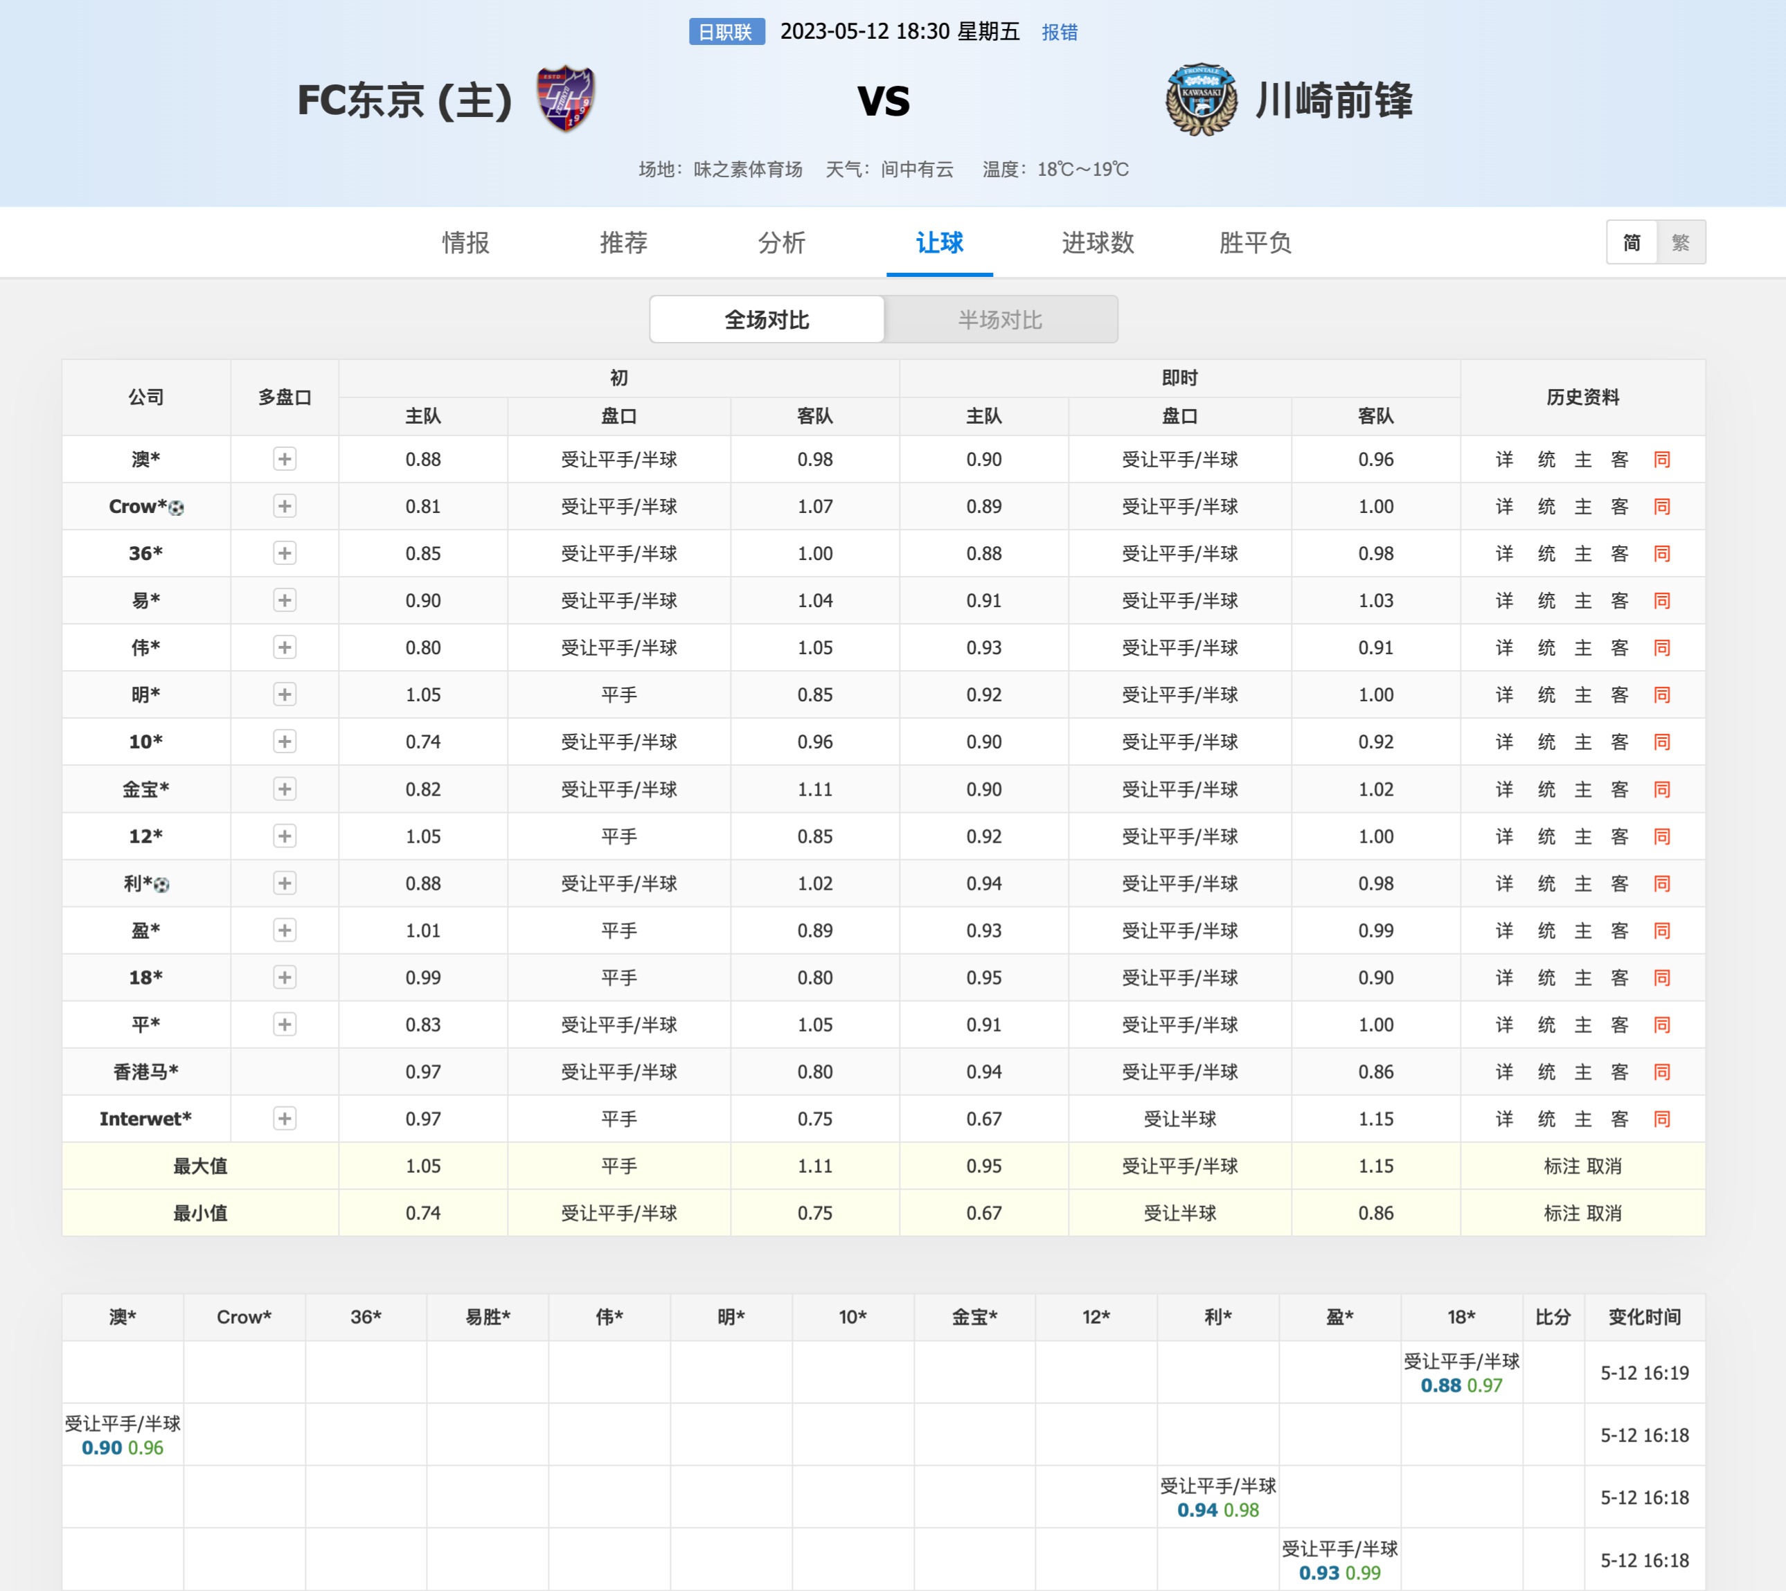The height and width of the screenshot is (1591, 1786).
Task: Click the 18* column header in change table
Action: pos(1462,1318)
